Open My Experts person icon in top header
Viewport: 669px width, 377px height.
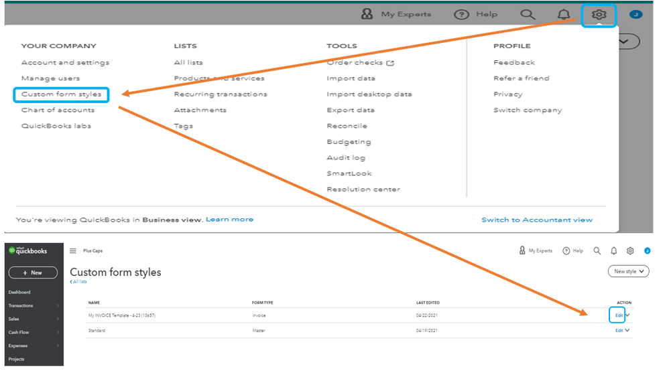[x=367, y=14]
